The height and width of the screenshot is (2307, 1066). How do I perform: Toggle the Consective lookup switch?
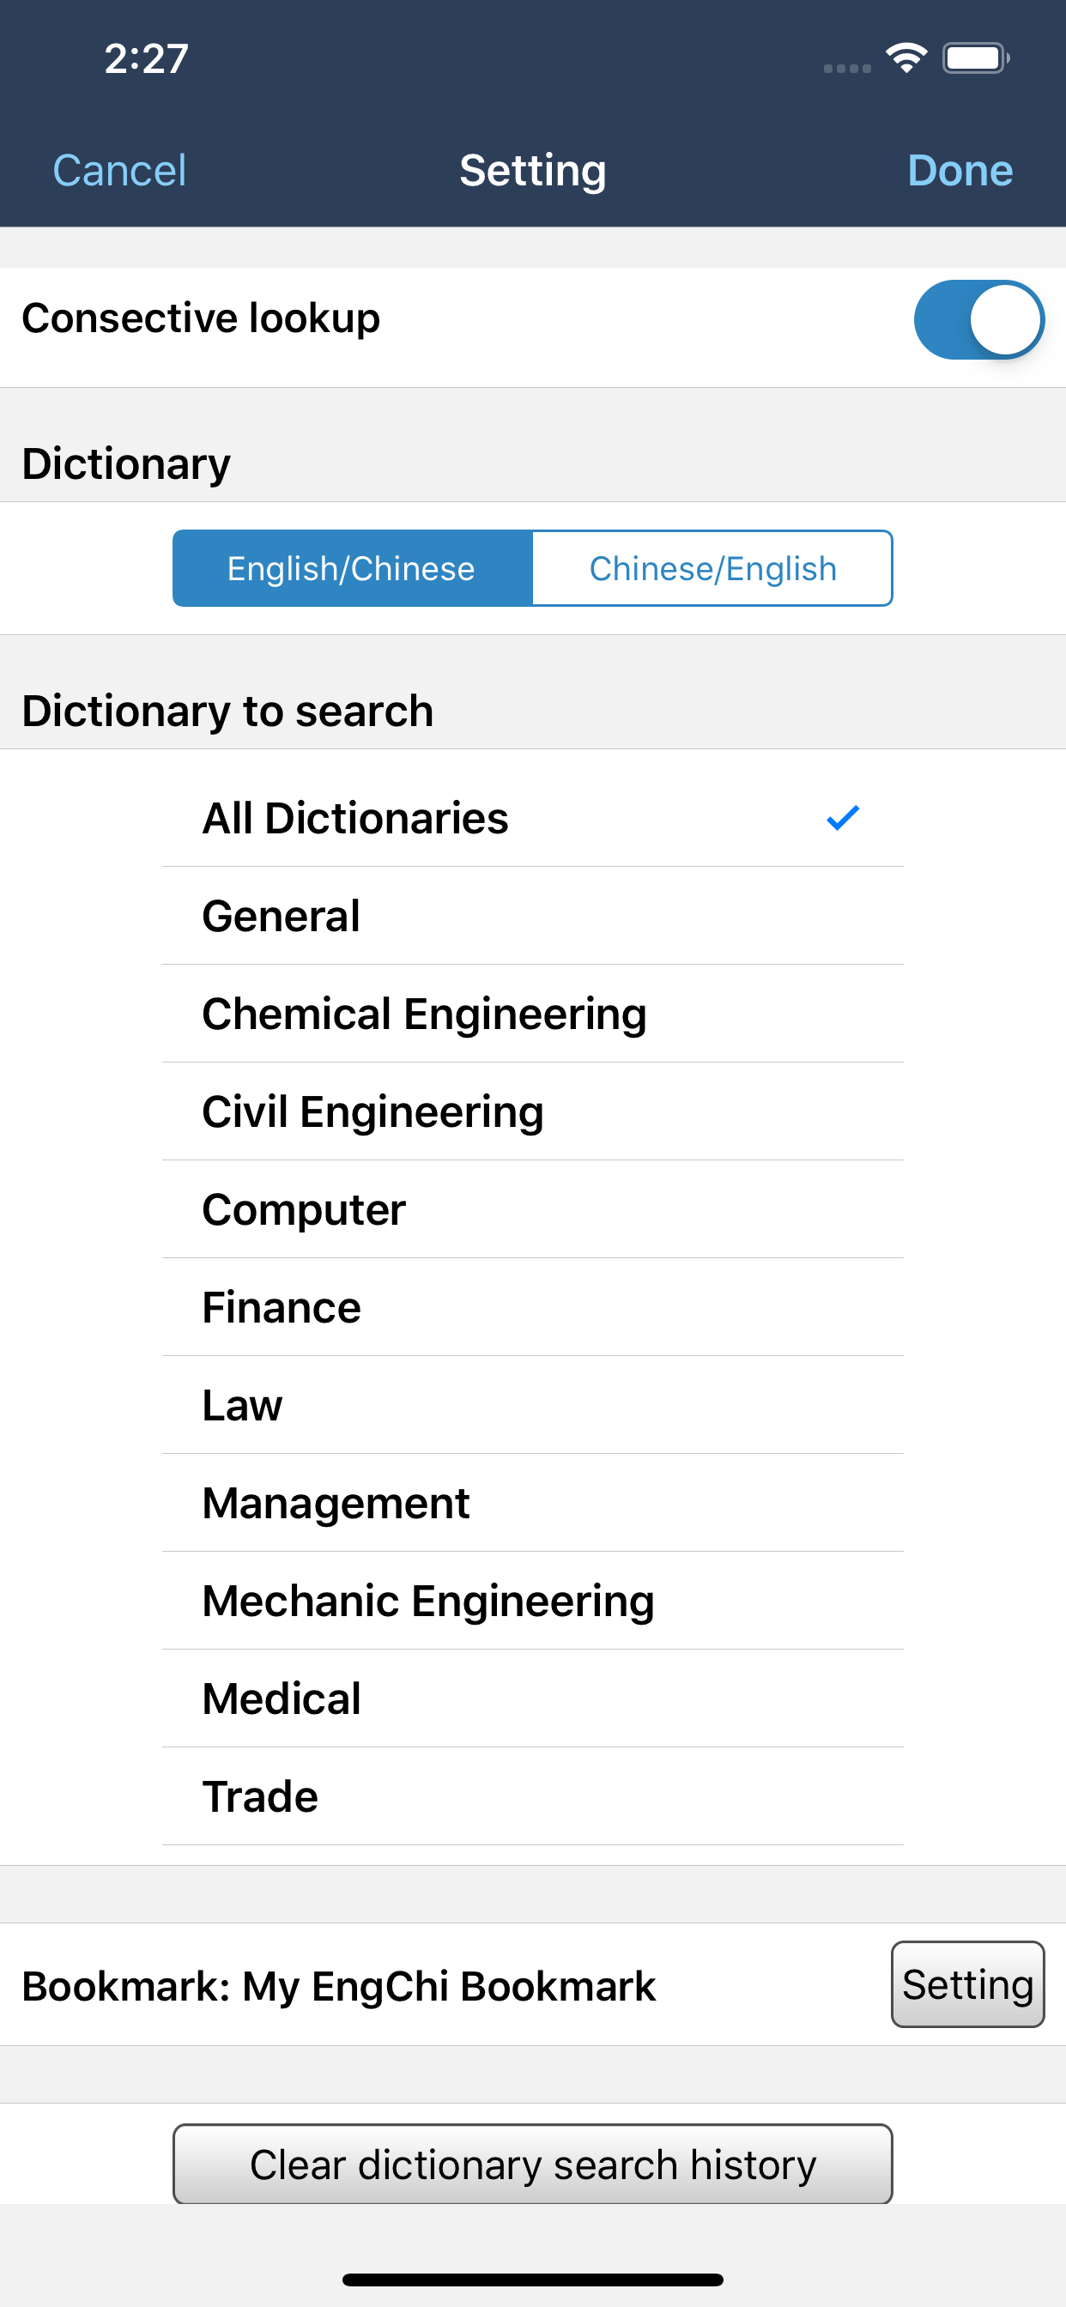pyautogui.click(x=978, y=320)
